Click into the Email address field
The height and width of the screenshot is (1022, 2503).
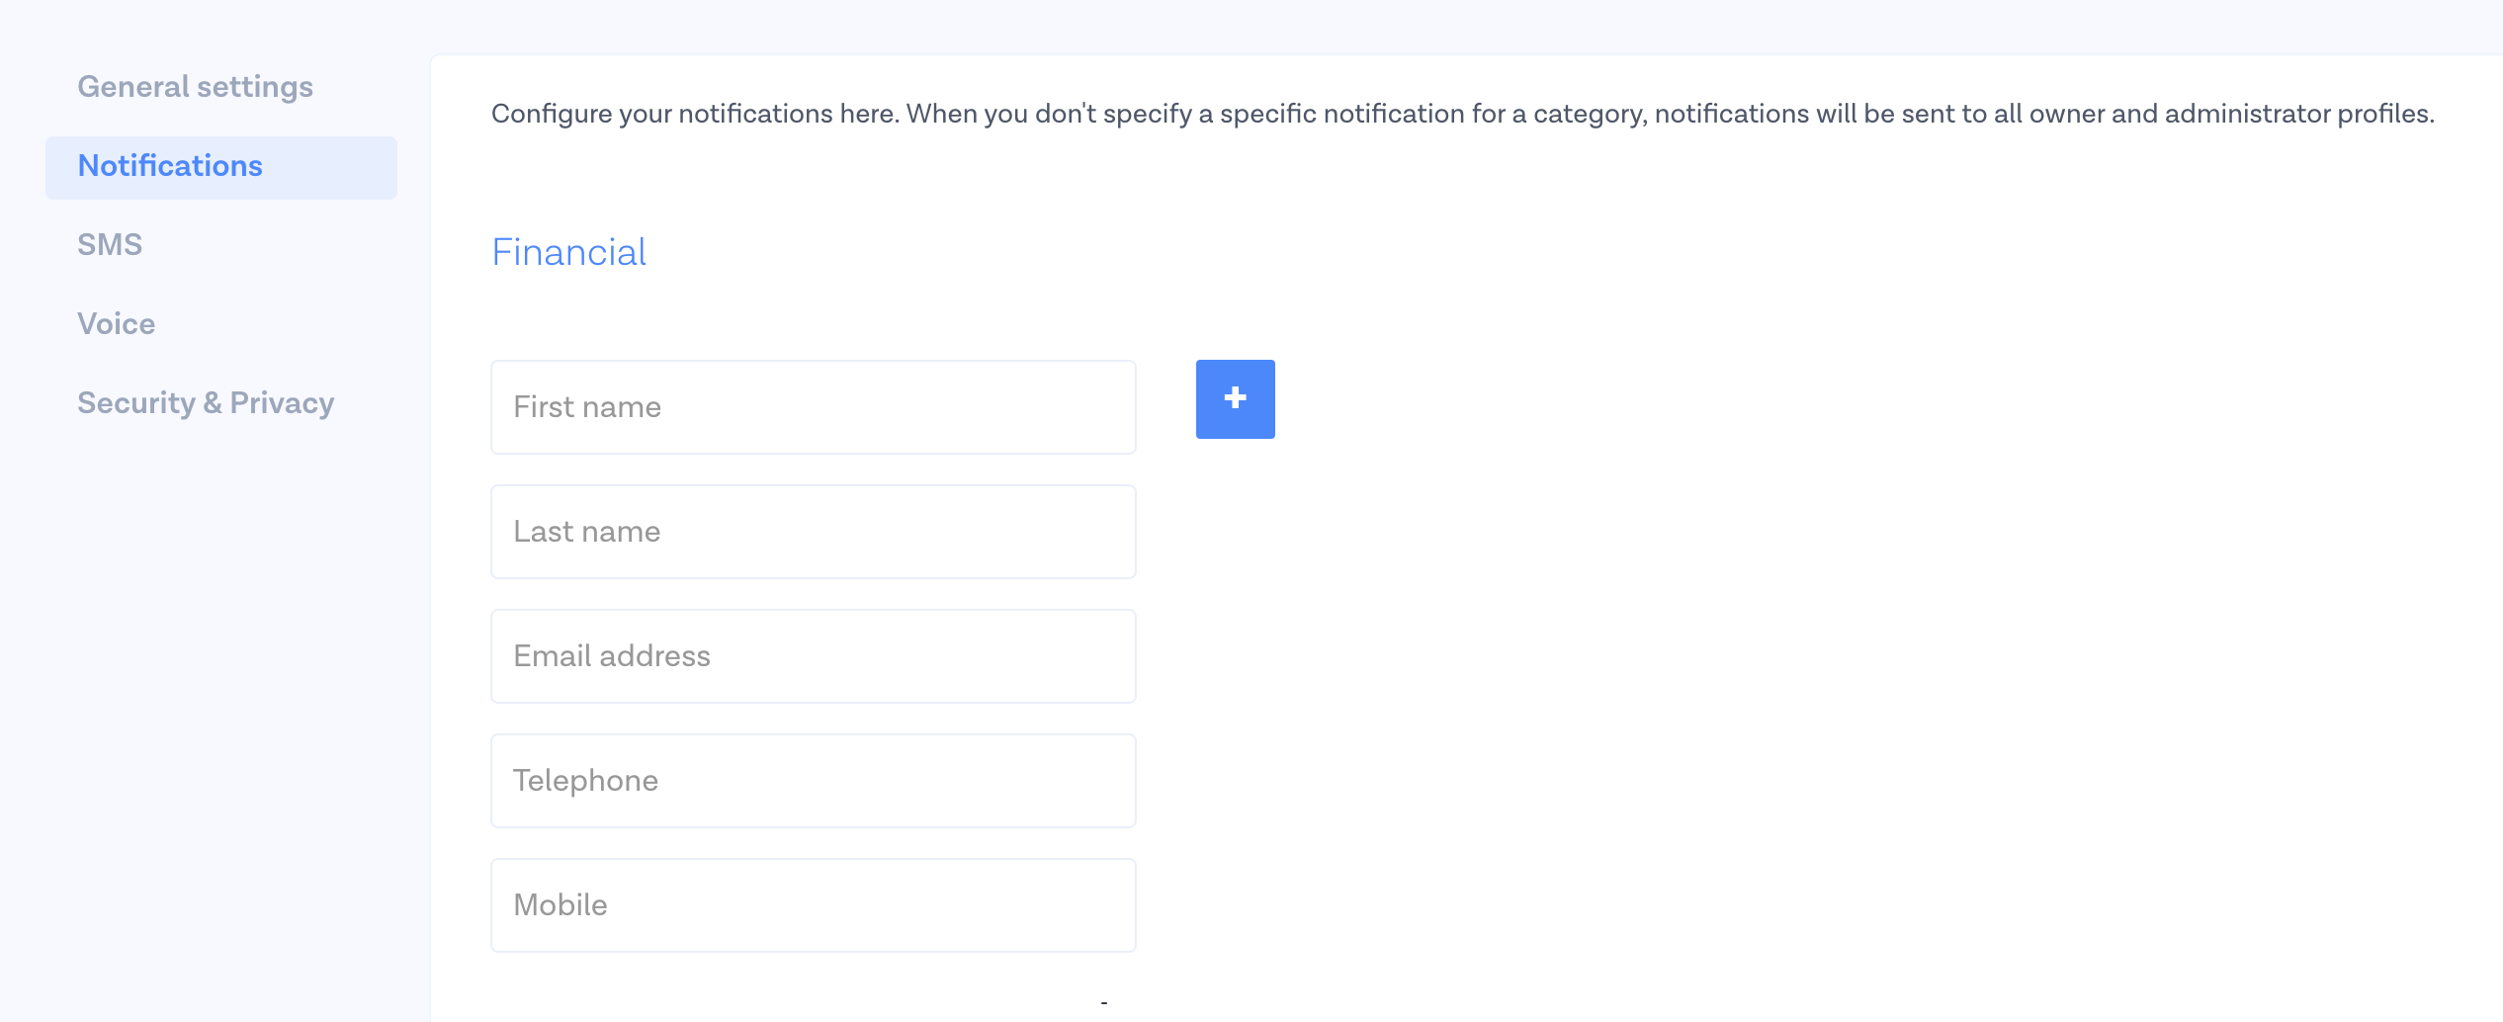[x=813, y=656]
